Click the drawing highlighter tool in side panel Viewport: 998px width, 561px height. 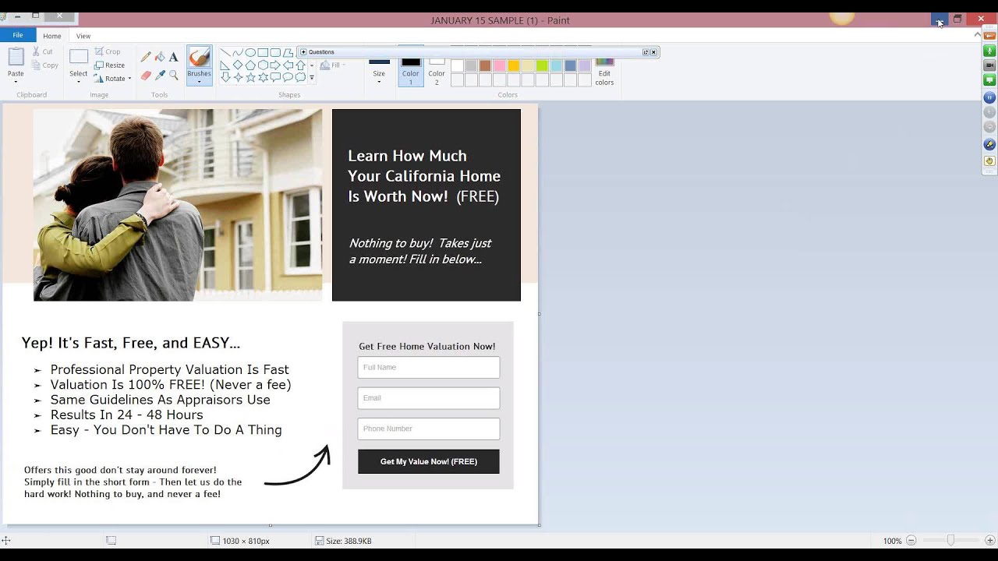989,145
